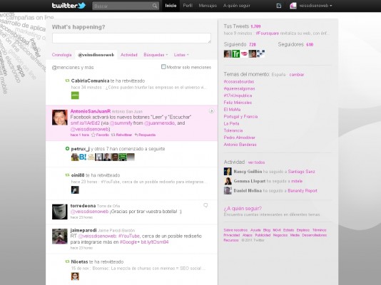The width and height of the screenshot is (381, 285).
Task: Click conversation bubble icon on torredeona tweet
Action: pyautogui.click(x=205, y=205)
